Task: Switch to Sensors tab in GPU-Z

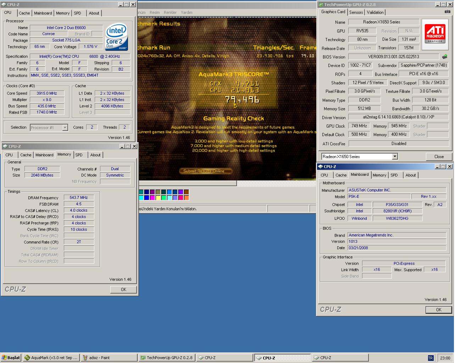Action: click(356, 12)
